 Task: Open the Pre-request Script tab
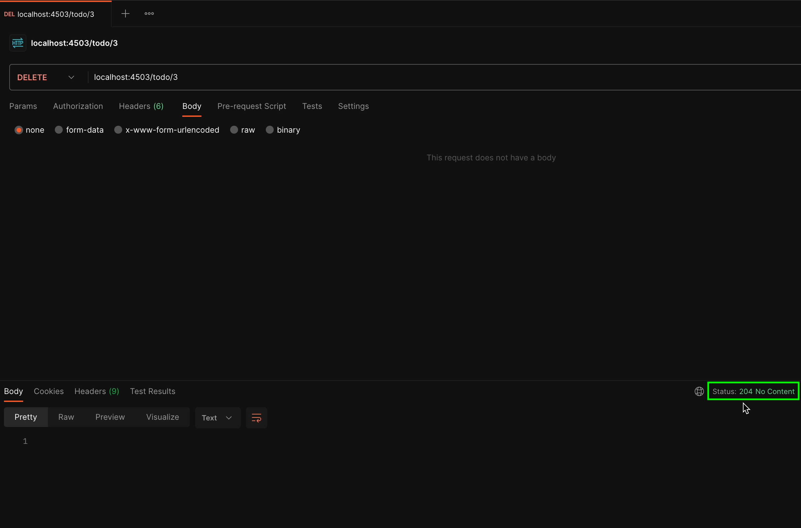click(251, 106)
